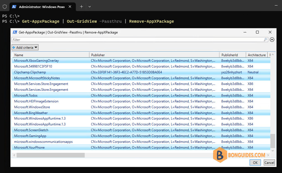
Task: Click the Cancel button
Action: [x=269, y=162]
